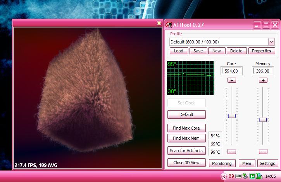Click the 14:05 system clock

pyautogui.click(x=271, y=176)
